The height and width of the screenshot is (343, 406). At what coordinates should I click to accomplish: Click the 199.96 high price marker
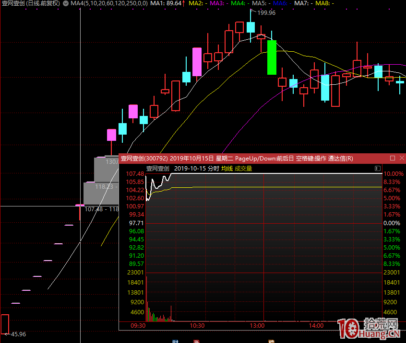tap(266, 12)
